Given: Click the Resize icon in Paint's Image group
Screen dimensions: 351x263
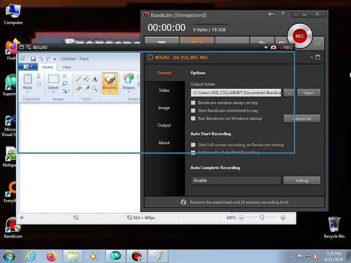Looking at the screenshot, I should point(64,84).
